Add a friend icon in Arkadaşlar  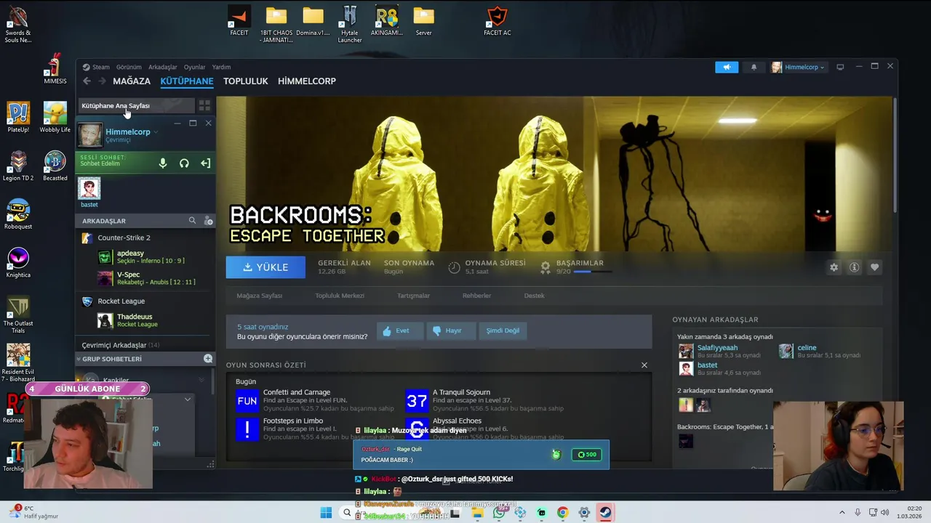click(x=208, y=220)
